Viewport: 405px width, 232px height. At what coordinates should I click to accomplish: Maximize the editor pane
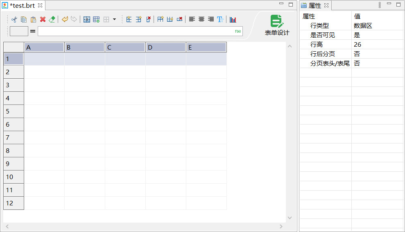291,5
